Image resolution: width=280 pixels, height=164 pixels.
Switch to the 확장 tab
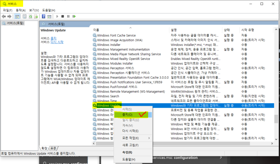[x=44, y=148]
